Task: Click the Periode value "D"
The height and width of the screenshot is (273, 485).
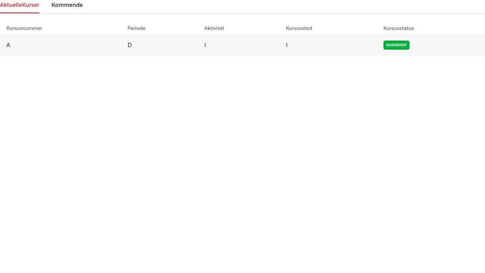Action: 130,45
